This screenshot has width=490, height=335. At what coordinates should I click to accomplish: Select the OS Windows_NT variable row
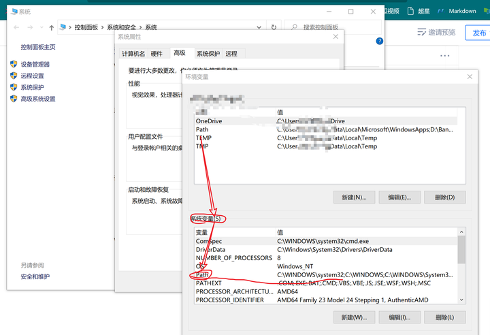tap(325, 266)
